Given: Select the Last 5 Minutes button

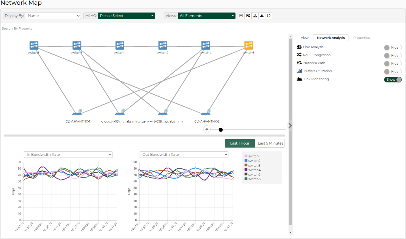Looking at the screenshot, I should [270, 143].
